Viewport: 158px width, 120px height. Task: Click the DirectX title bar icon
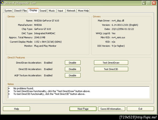click(x=2, y=3)
